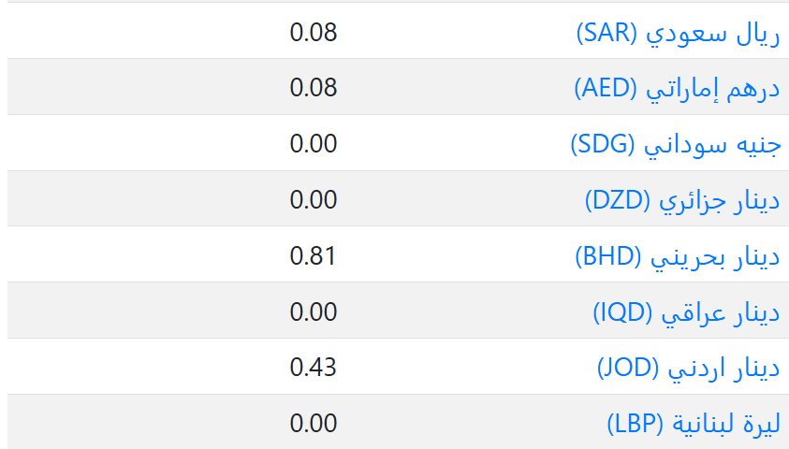Open the دينار جزائري (DZD) currency link
The height and width of the screenshot is (449, 789).
pos(682,200)
